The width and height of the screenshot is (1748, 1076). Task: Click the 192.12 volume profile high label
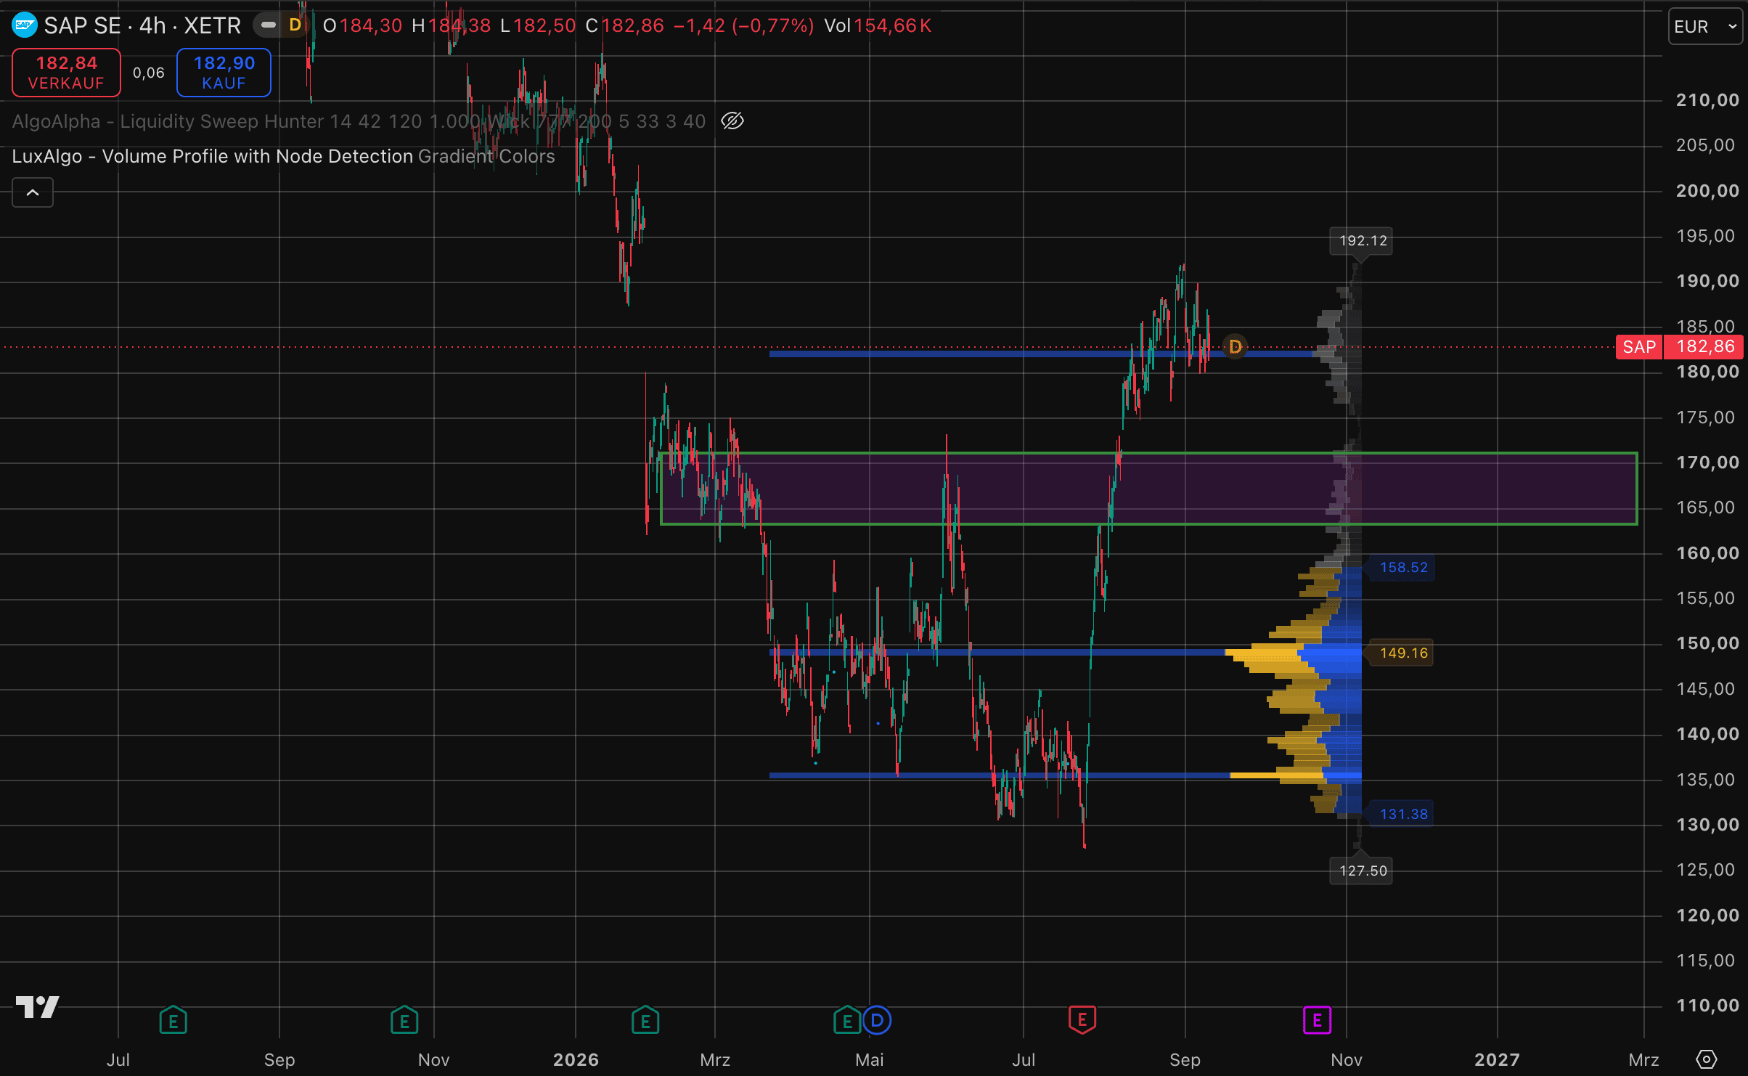(x=1361, y=240)
